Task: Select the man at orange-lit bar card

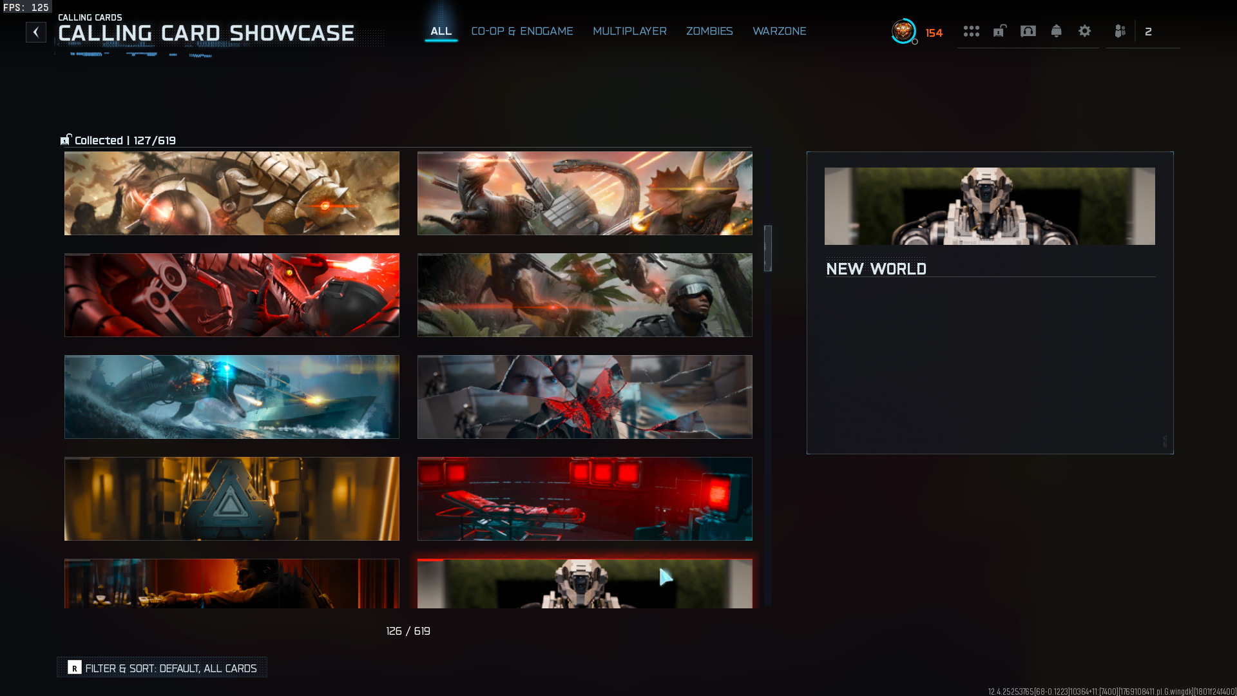Action: click(232, 583)
